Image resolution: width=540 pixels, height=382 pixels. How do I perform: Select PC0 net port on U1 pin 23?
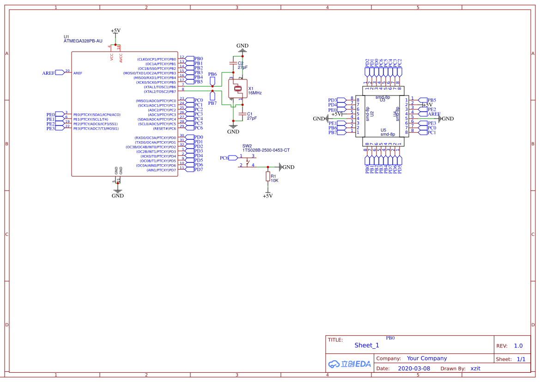[x=194, y=101]
